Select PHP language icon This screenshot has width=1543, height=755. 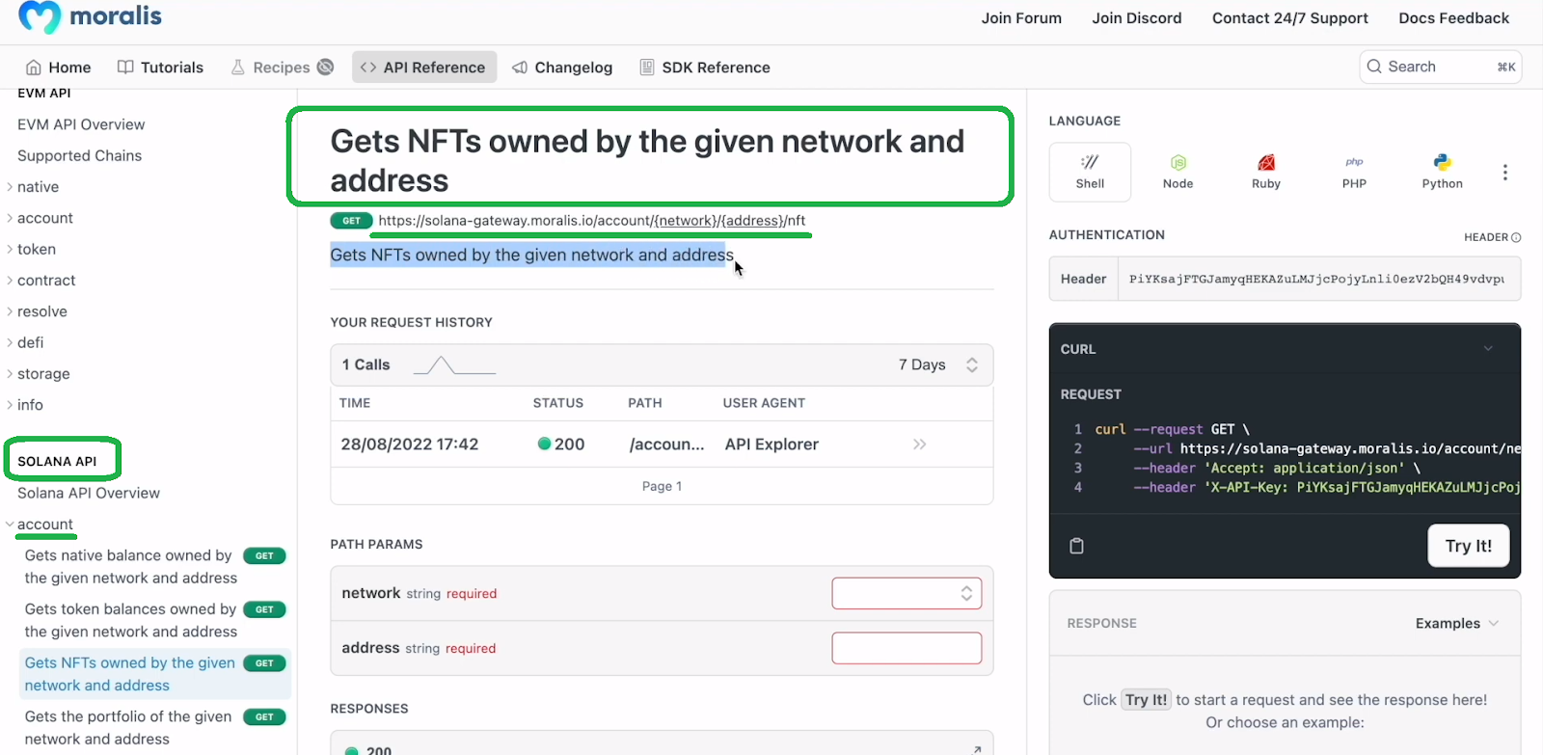(x=1354, y=172)
